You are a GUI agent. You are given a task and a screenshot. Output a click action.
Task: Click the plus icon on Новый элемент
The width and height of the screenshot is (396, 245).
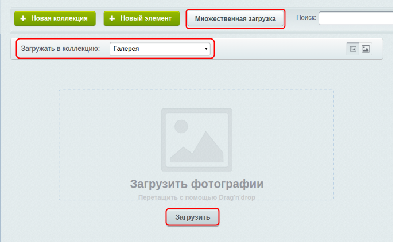[x=112, y=18]
